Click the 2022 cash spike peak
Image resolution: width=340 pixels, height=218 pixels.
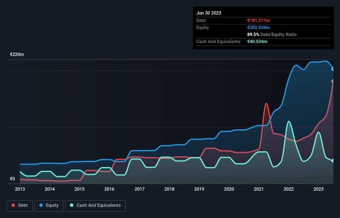tap(289, 121)
